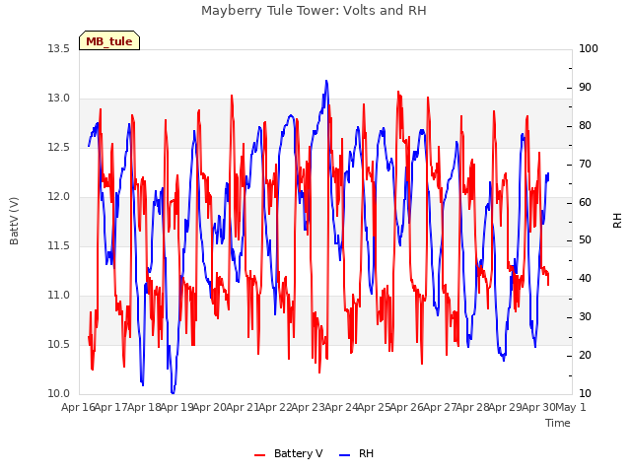Click the 11.5 tick label on the left axis
The height and width of the screenshot is (473, 631).
[x=59, y=245]
